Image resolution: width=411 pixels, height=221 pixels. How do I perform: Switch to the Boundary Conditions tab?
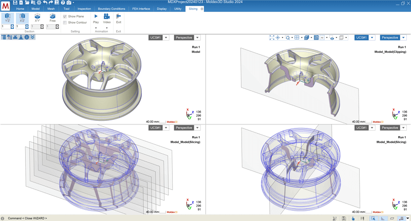tap(111, 9)
